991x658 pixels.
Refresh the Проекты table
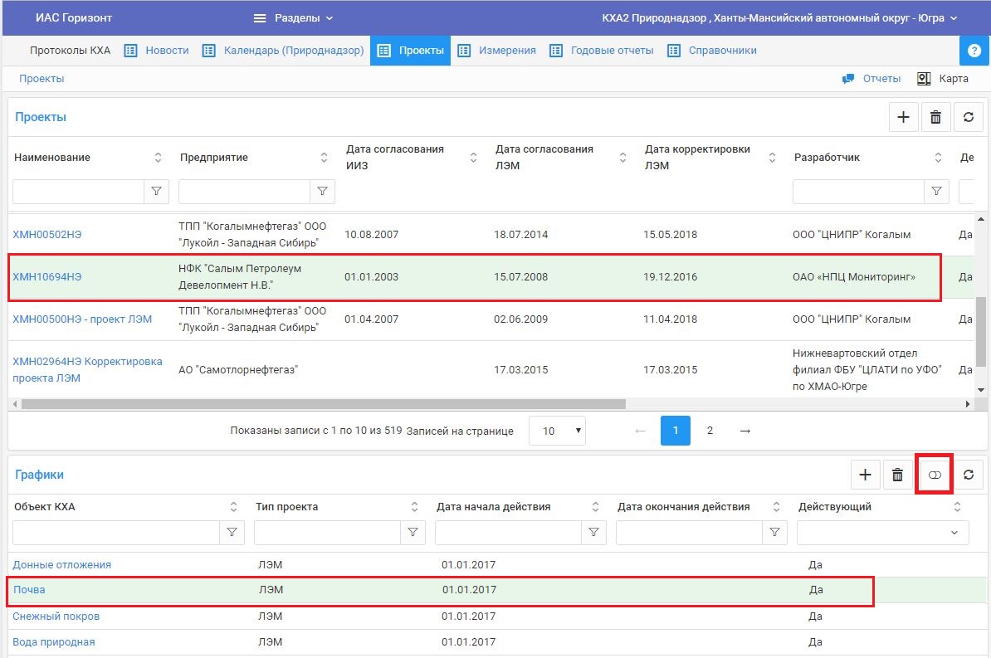(x=968, y=118)
